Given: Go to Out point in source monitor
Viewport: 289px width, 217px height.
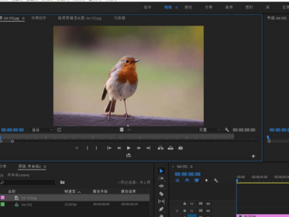Looking at the screenshot, I should pos(149,148).
